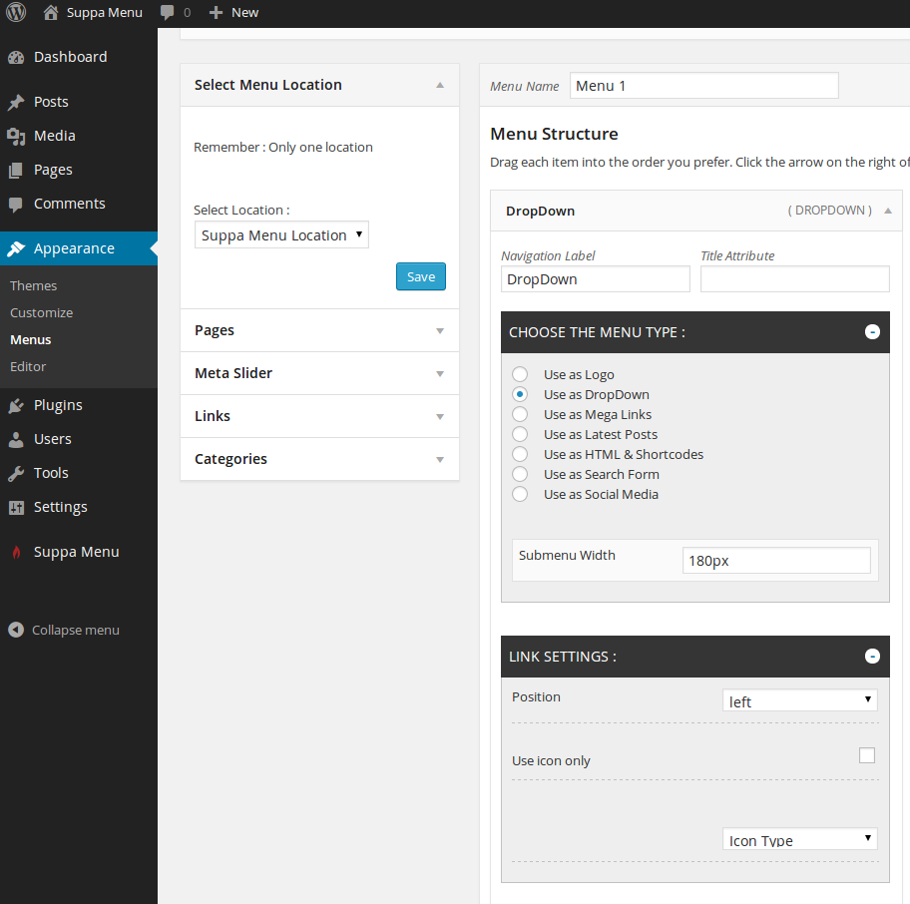Image resolution: width=910 pixels, height=904 pixels.
Task: Click the Posts pushpin icon
Action: tap(16, 102)
